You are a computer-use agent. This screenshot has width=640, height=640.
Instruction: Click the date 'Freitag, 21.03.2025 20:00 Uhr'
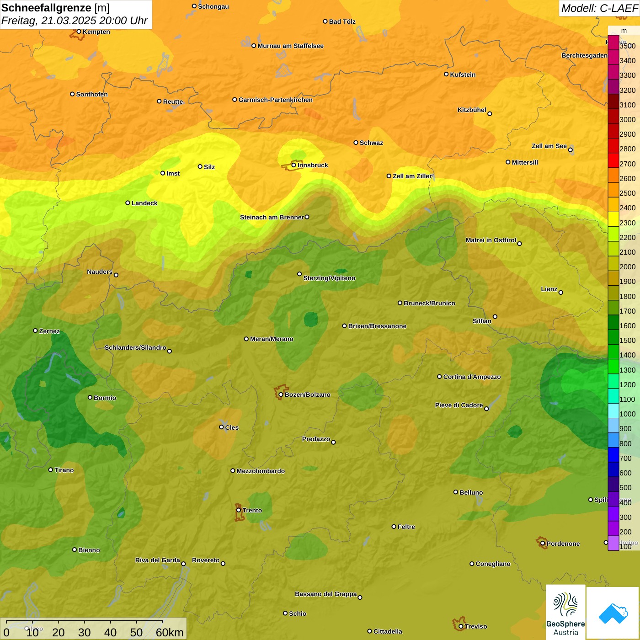75,21
